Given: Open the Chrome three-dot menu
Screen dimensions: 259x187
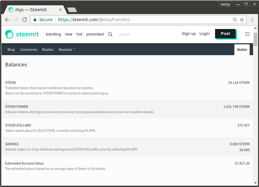Looking at the screenshot, I should 252,20.
